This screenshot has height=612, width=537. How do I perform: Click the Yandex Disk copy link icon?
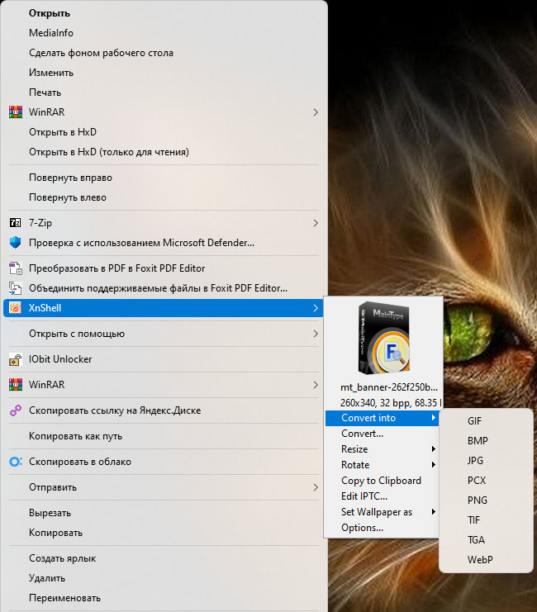pos(15,410)
